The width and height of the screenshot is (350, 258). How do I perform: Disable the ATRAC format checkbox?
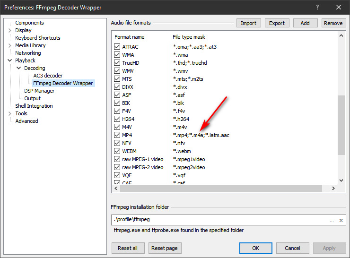click(117, 47)
